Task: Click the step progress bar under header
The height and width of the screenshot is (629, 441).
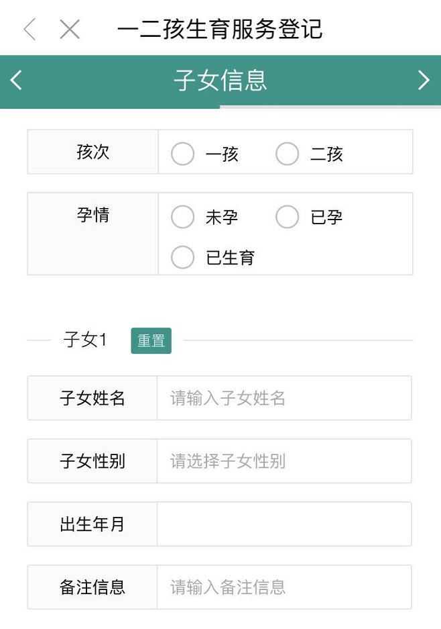Action: coord(220,107)
